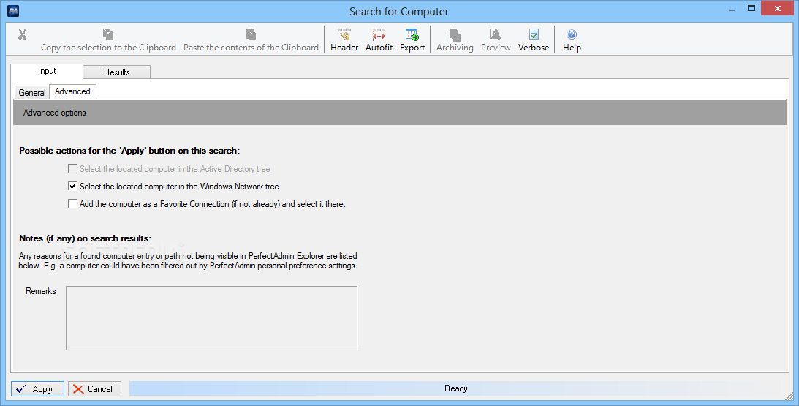Click the Apply button
The height and width of the screenshot is (406, 799).
pyautogui.click(x=38, y=389)
